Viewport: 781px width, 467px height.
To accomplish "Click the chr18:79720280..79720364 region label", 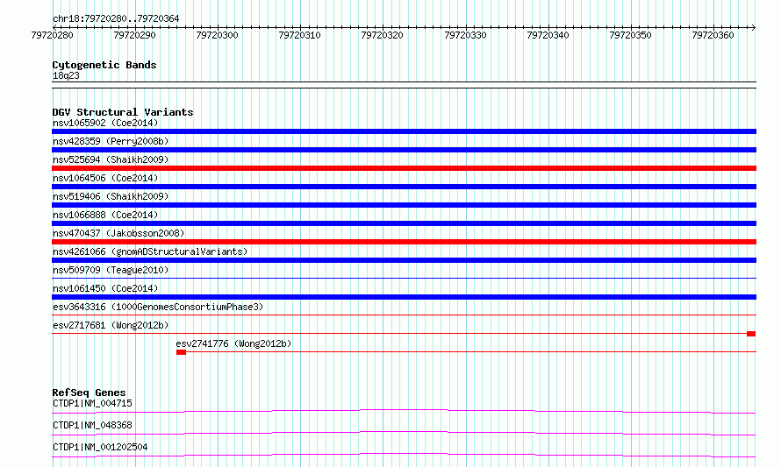I will [x=116, y=19].
